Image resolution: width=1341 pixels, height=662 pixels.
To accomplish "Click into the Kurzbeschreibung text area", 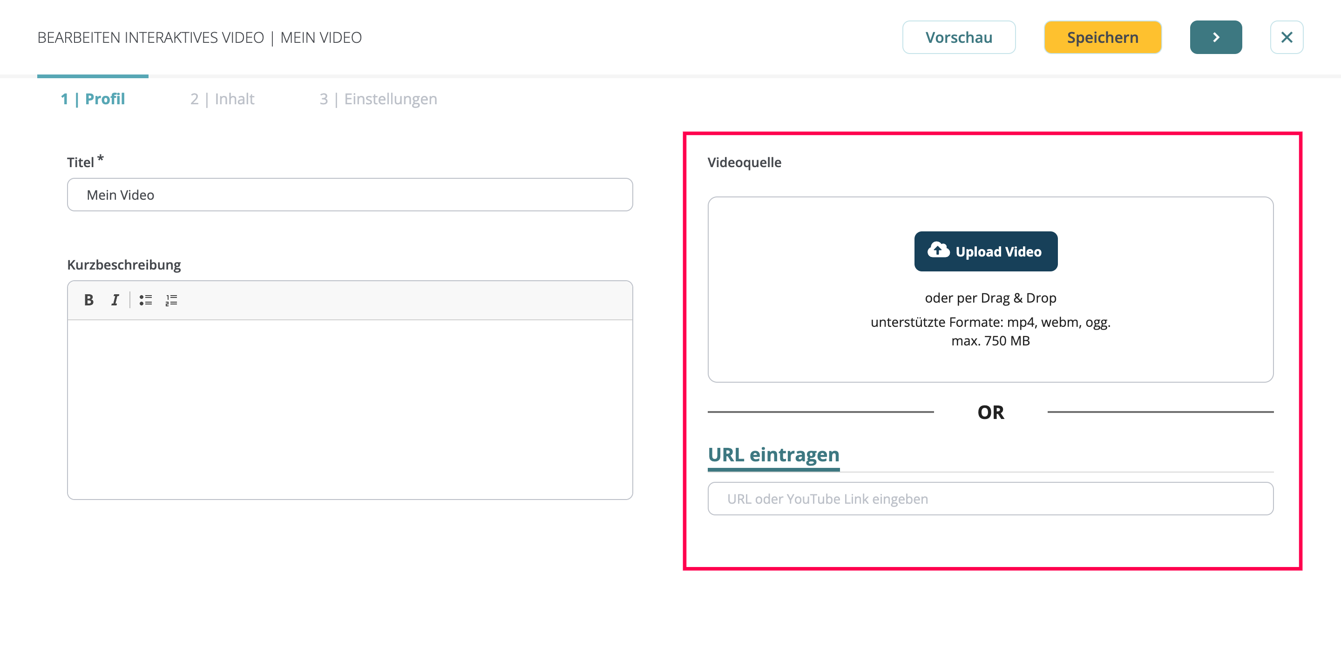I will (x=350, y=410).
